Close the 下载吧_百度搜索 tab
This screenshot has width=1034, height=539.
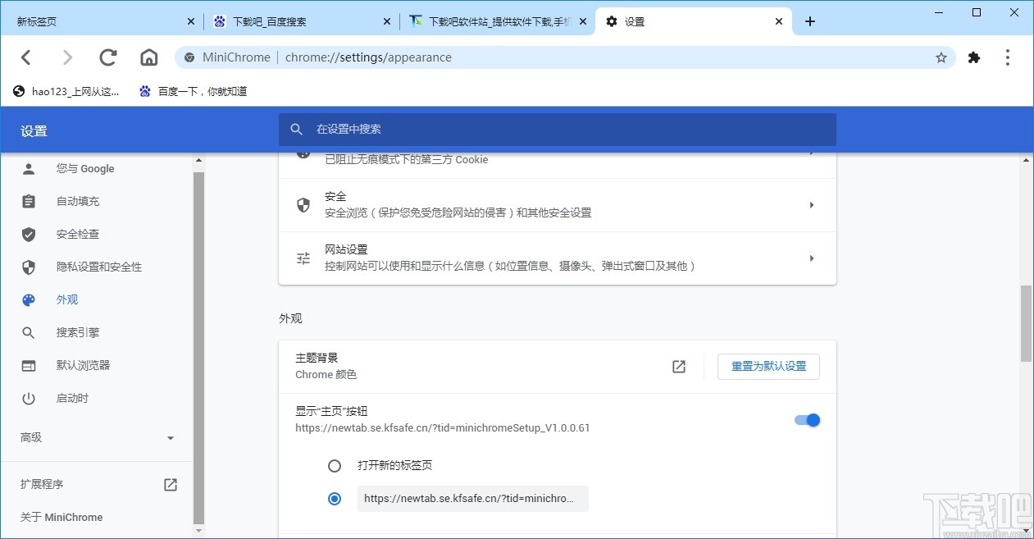[x=387, y=21]
